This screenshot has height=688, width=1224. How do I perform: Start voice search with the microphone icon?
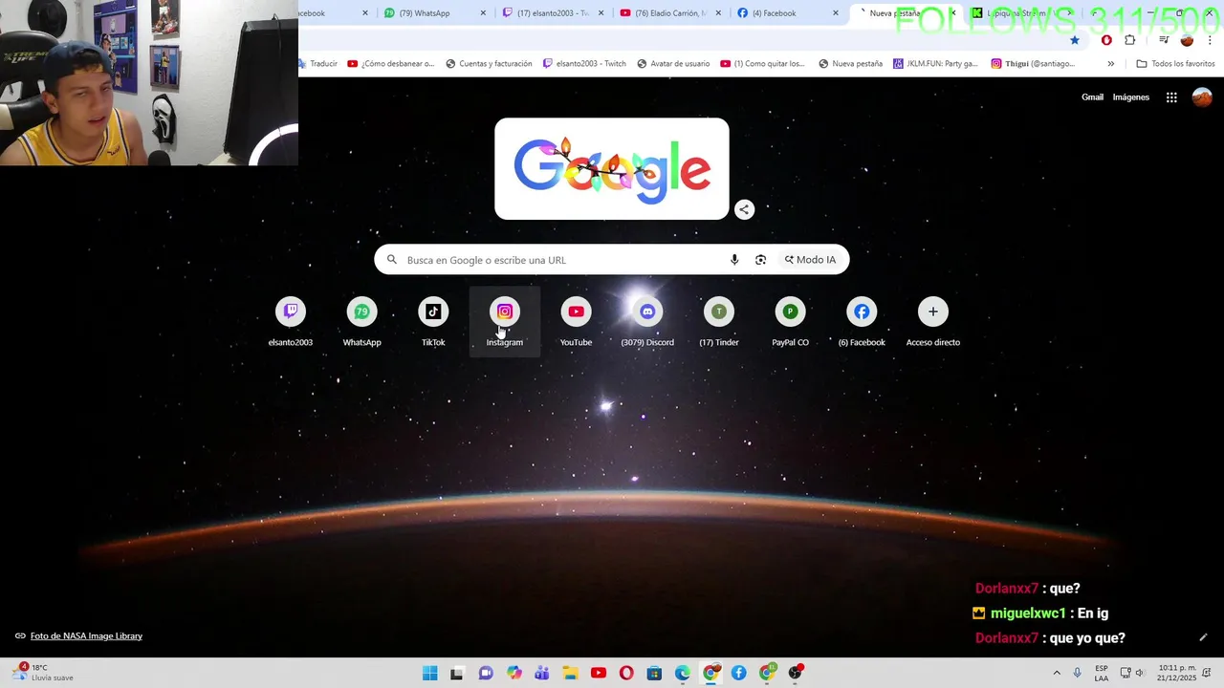coord(734,260)
